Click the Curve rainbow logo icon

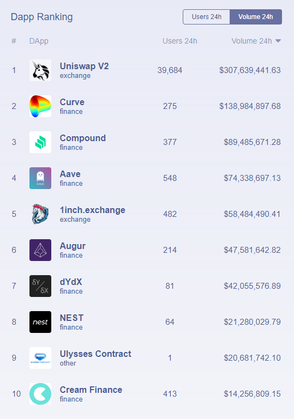[x=40, y=106]
